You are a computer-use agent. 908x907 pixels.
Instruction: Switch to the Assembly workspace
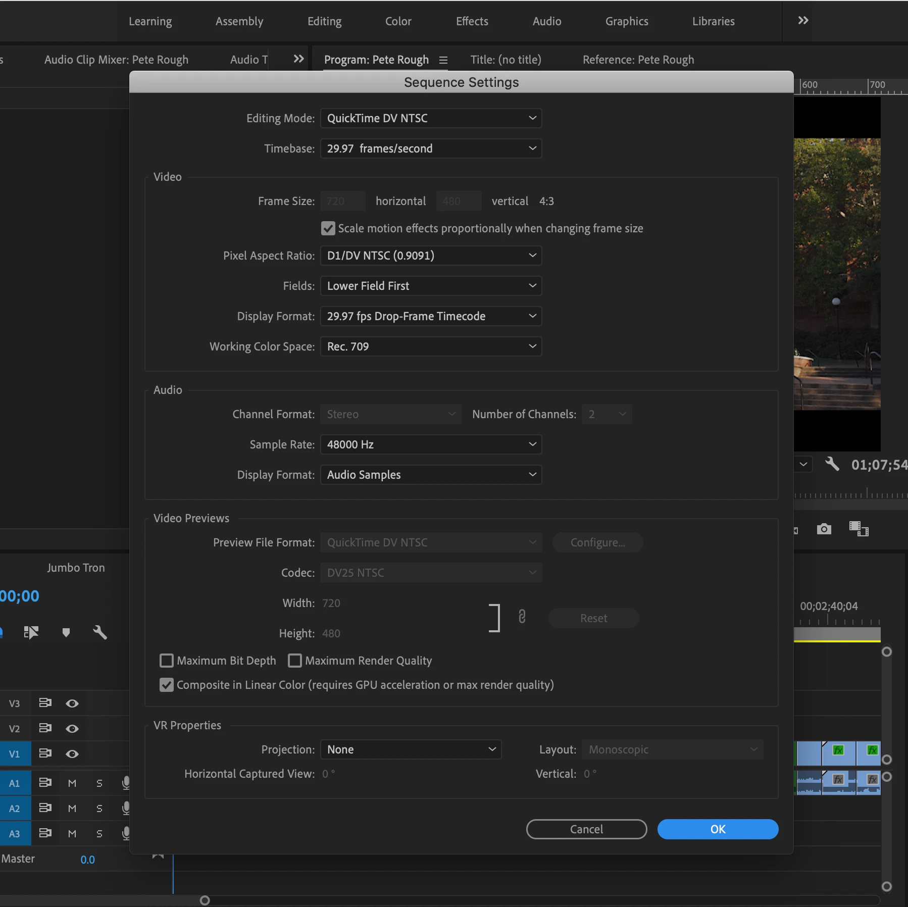pos(239,21)
